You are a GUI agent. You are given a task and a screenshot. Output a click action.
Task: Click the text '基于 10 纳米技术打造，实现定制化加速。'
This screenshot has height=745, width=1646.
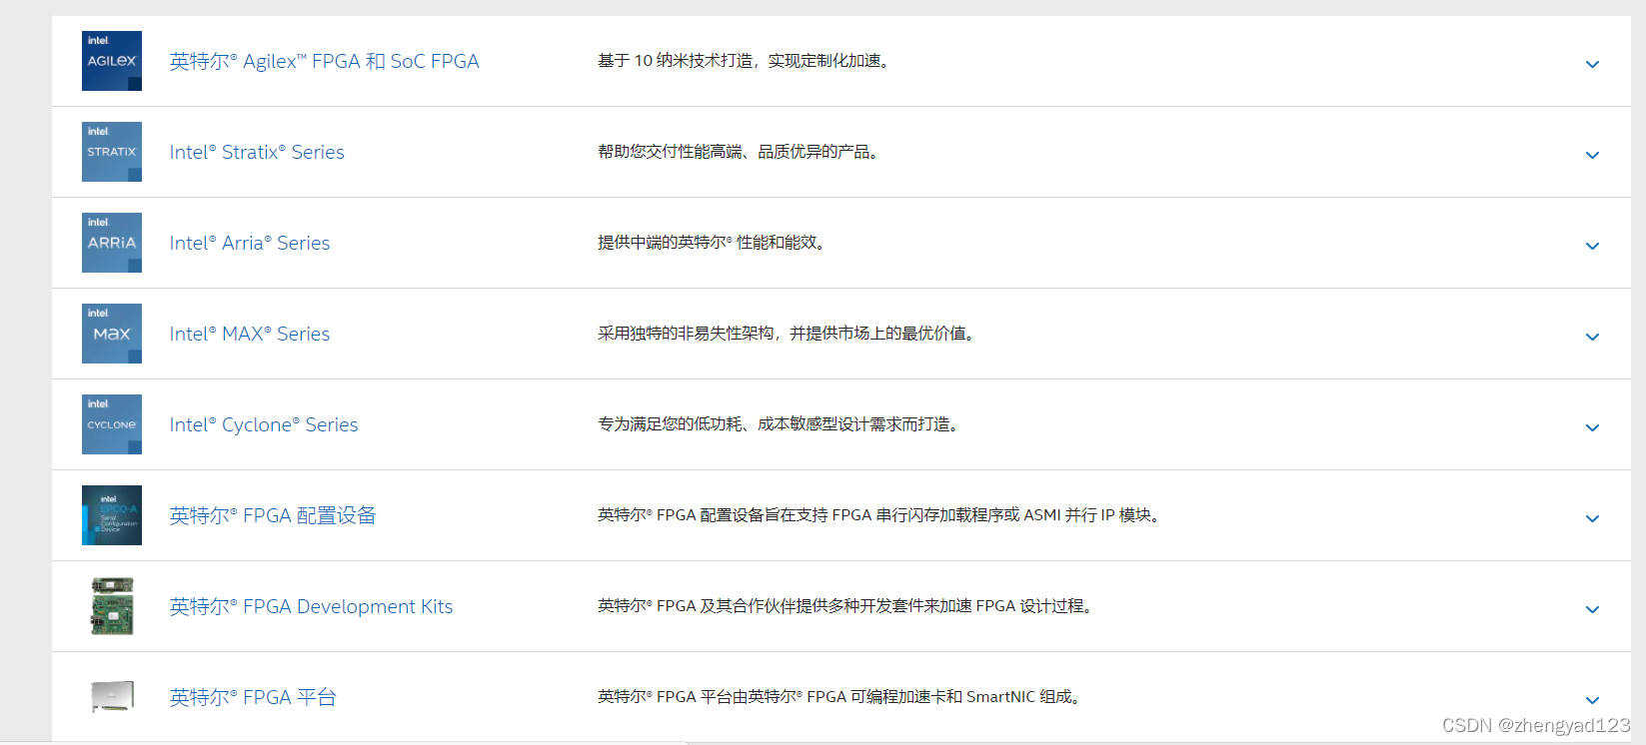tap(744, 61)
